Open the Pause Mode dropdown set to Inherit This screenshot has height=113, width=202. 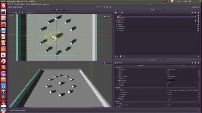point(183,105)
